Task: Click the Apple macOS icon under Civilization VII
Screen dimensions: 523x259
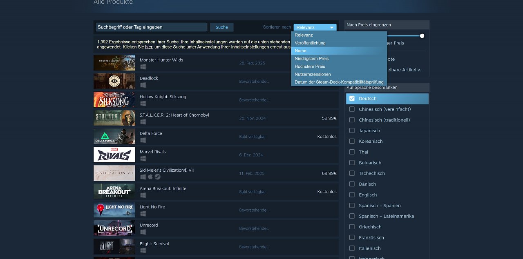Action: pos(150,177)
